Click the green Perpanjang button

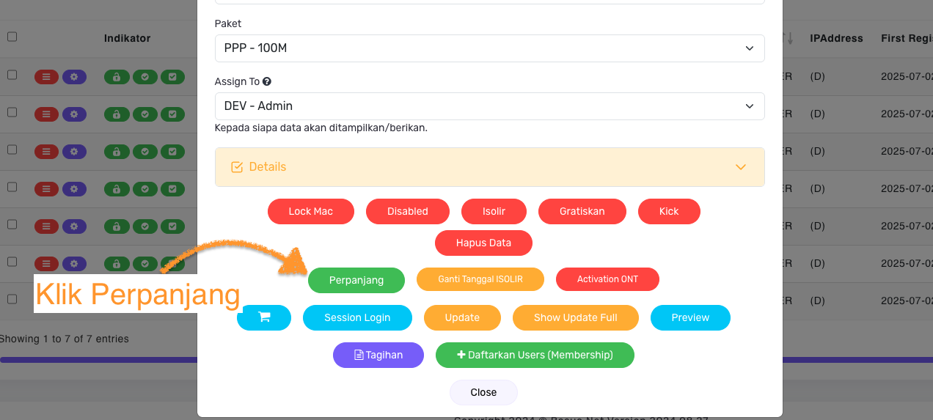[x=356, y=280]
